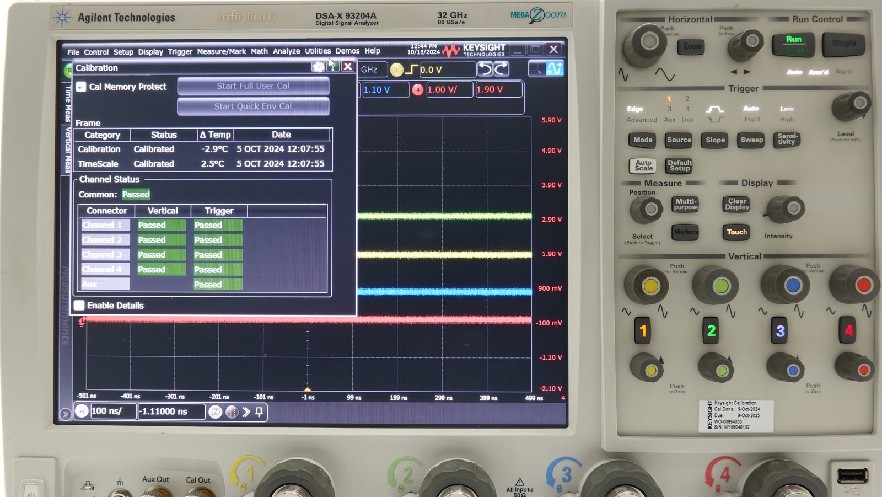Screen dimensions: 882x497
Task: Click the blue waveform autoscale icon
Action: [554, 68]
